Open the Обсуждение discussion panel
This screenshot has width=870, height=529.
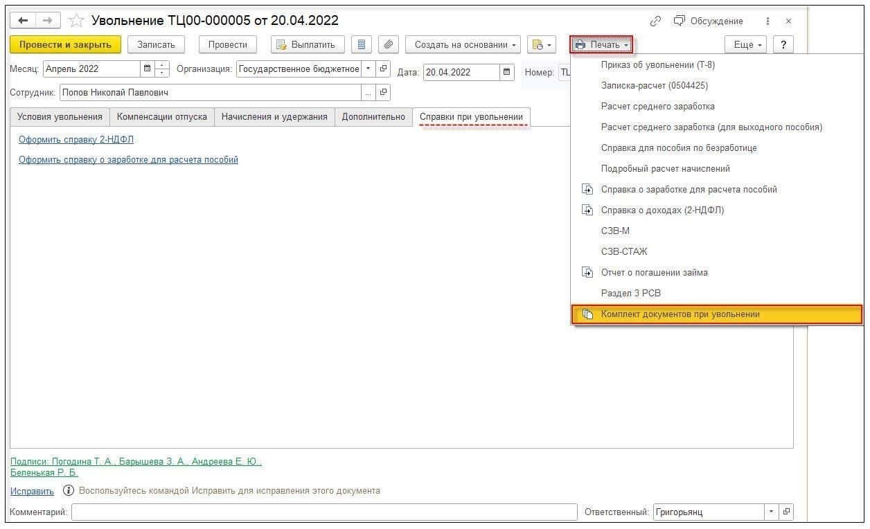click(x=709, y=21)
